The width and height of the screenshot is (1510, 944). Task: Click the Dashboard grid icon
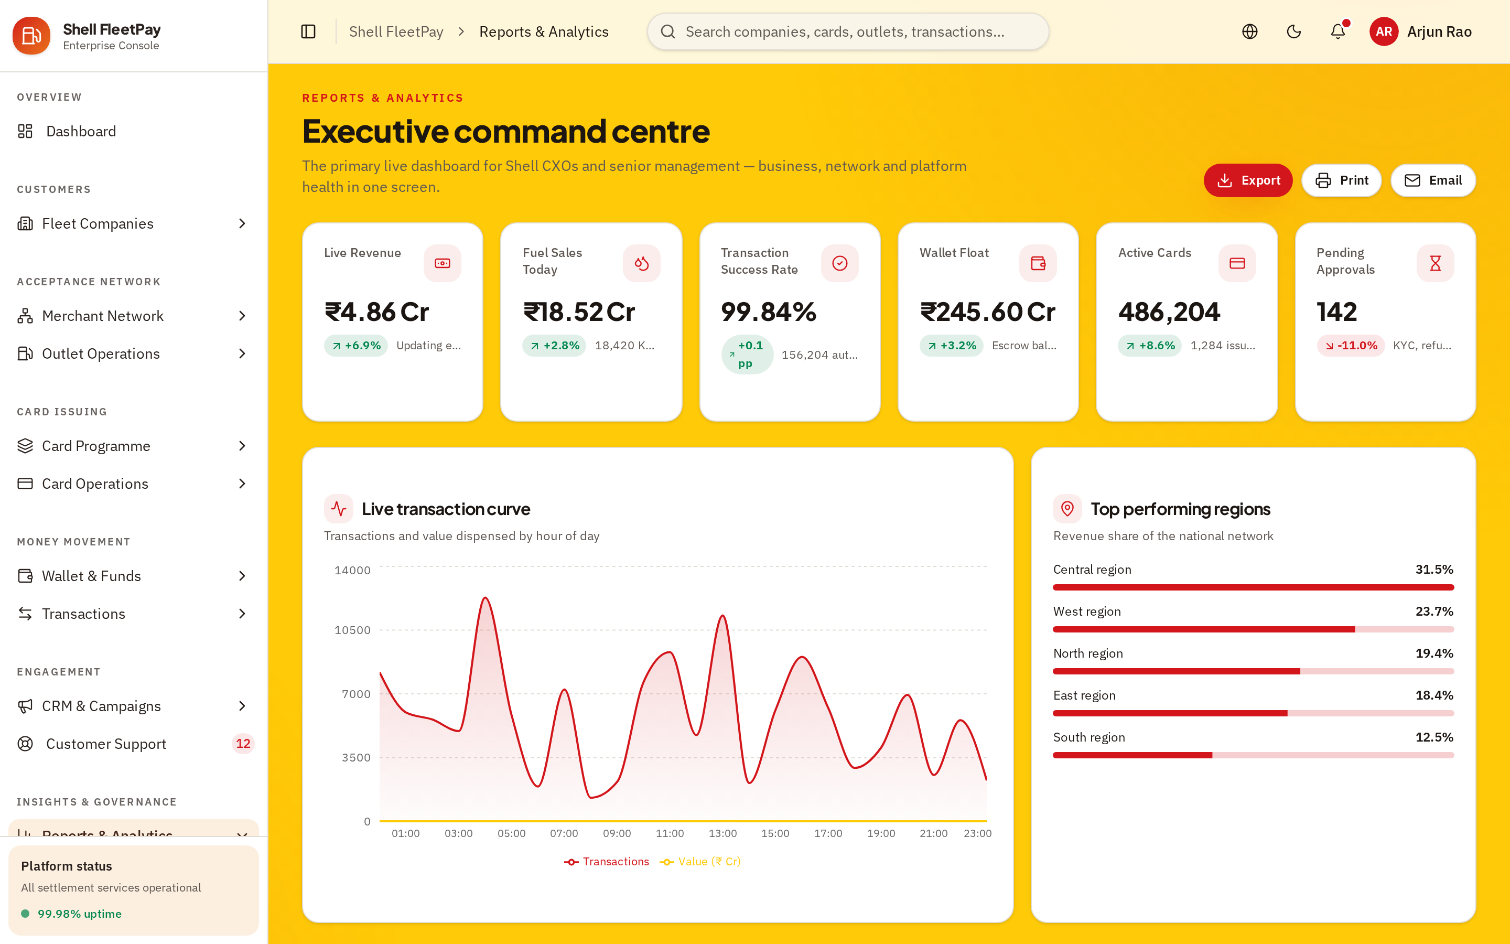click(x=25, y=131)
